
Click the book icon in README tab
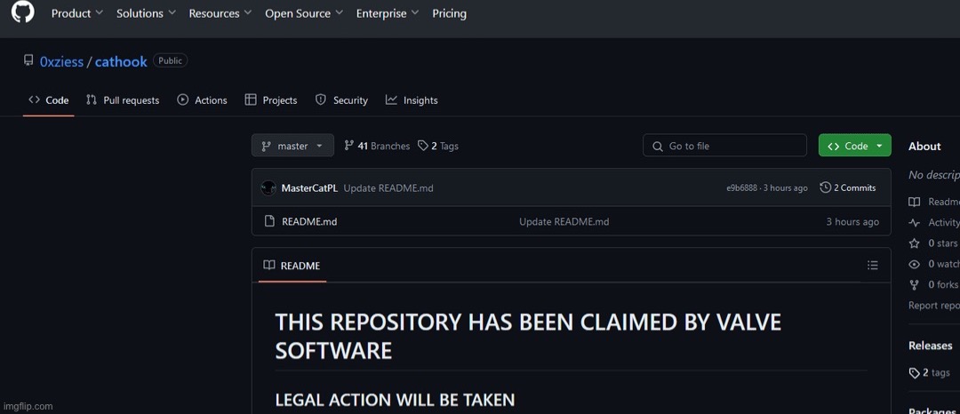coord(268,266)
